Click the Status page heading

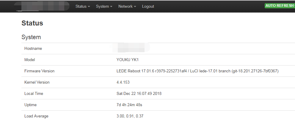tap(32, 23)
